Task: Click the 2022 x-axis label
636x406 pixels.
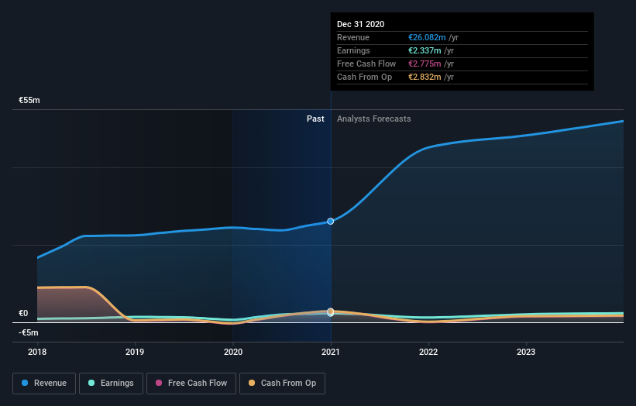Action: pos(428,352)
